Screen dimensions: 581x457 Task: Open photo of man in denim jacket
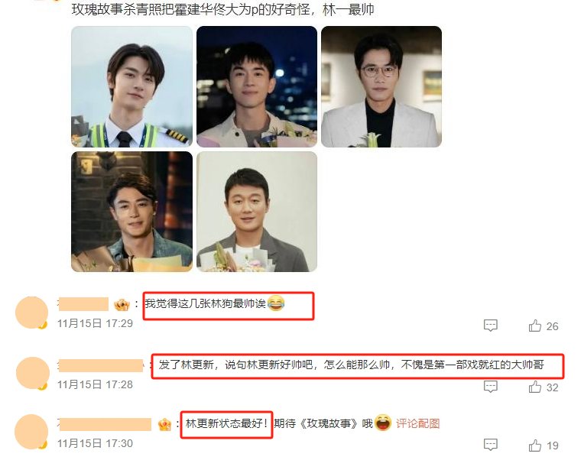click(131, 212)
